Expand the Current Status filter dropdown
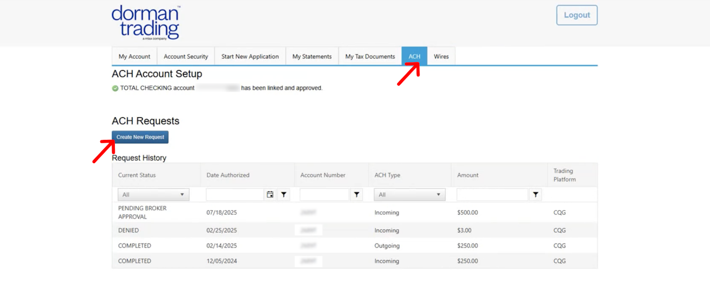This screenshot has height=287, width=710. click(153, 195)
